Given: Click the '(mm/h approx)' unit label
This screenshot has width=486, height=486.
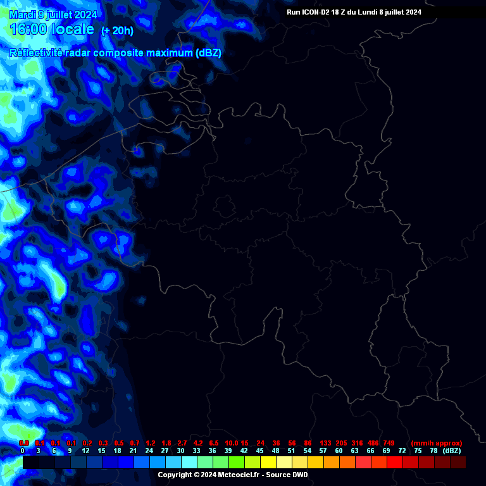Looking at the screenshot, I should tap(437, 443).
